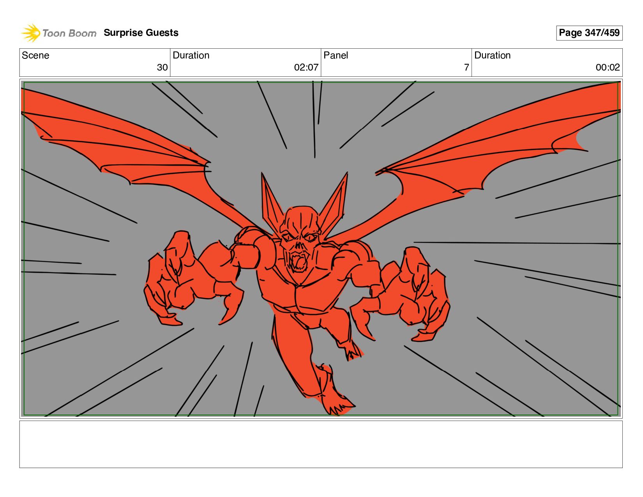Select the 'Surprise Guests' title text
Viewport: 643px width, 497px height.
(141, 33)
